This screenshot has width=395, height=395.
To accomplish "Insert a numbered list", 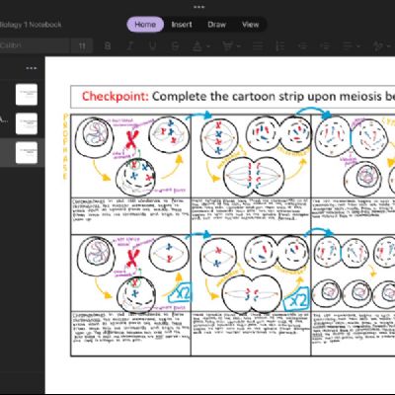I will point(280,45).
